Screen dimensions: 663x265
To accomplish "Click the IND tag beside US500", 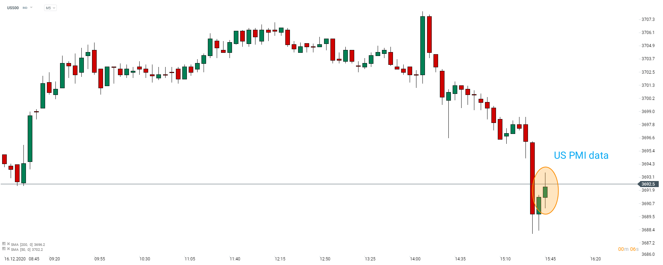I will (25, 8).
